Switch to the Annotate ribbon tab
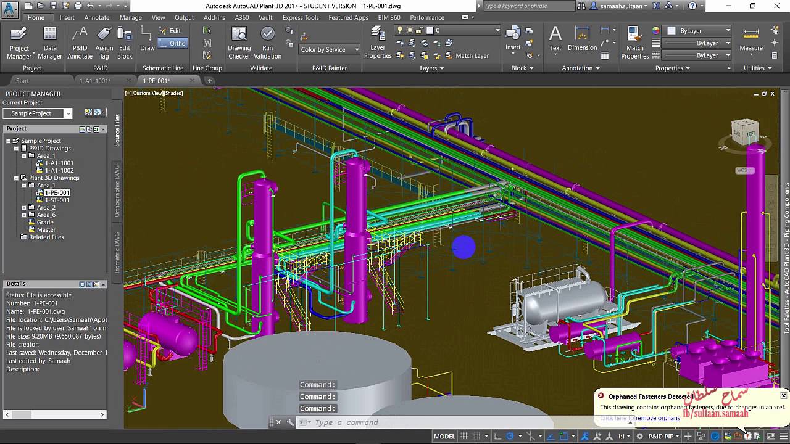This screenshot has width=790, height=444. [97, 17]
